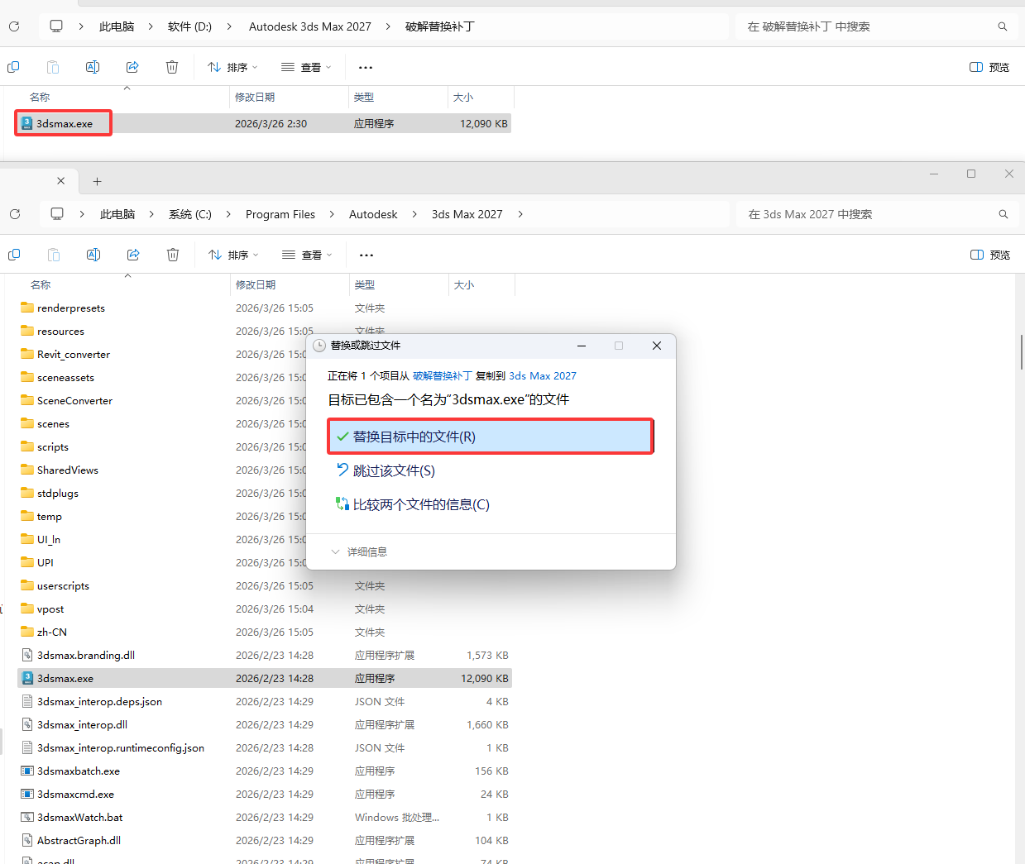Refresh the 3ds Max 2027 folder view

[15, 214]
